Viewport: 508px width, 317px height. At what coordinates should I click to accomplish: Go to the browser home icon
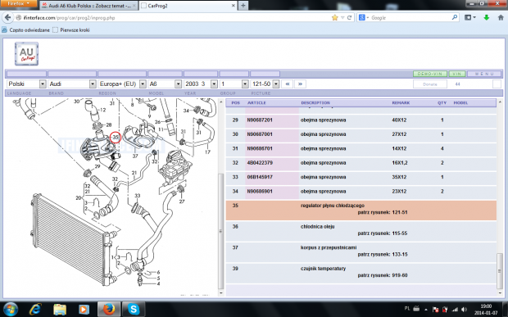click(501, 18)
